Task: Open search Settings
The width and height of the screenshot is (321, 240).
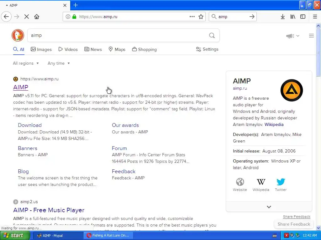Action: 207,49
